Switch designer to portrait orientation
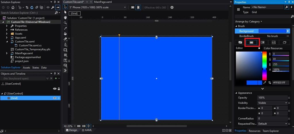294x134 pixels. coord(138,7)
